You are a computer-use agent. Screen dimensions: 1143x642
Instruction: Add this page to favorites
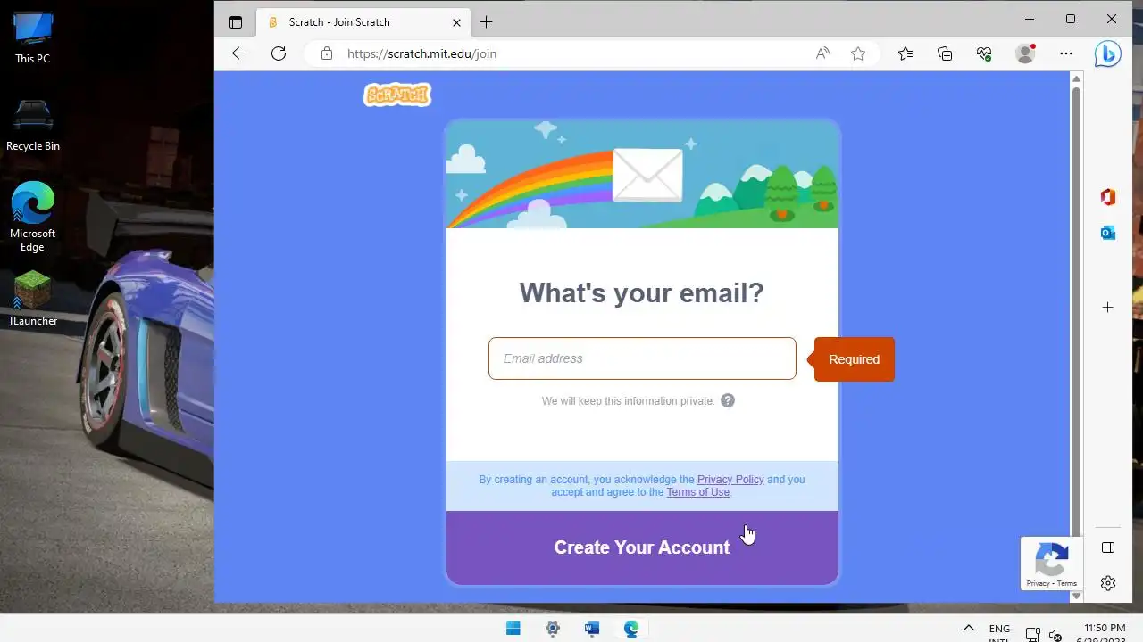tap(858, 53)
